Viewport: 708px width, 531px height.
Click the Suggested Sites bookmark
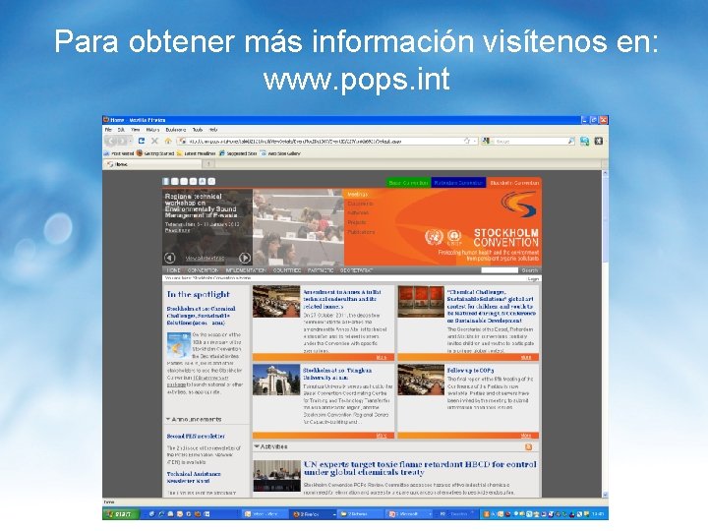click(238, 153)
